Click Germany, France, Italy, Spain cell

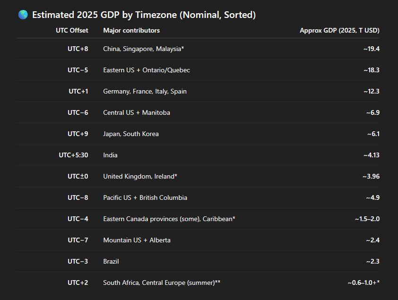point(145,92)
